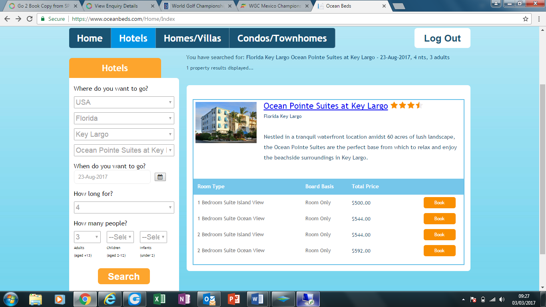Expand the Ocean Pointe Suites hotel dropdown
546x307 pixels.
(x=124, y=150)
